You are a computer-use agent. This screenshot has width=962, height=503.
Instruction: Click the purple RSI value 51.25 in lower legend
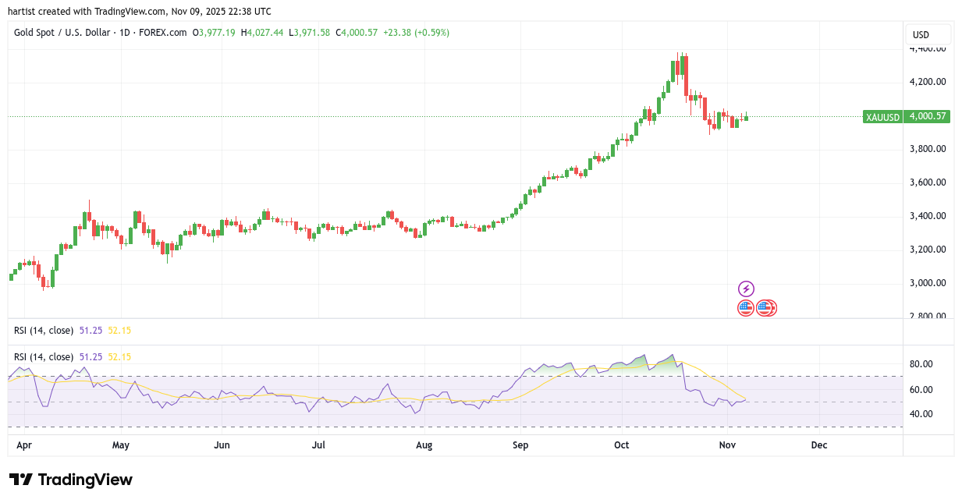91,357
